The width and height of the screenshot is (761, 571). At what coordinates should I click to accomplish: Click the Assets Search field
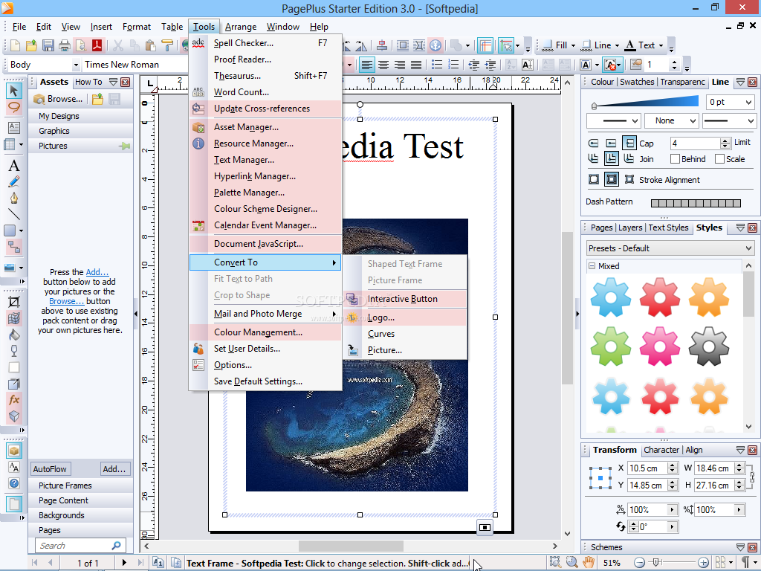[x=80, y=546]
